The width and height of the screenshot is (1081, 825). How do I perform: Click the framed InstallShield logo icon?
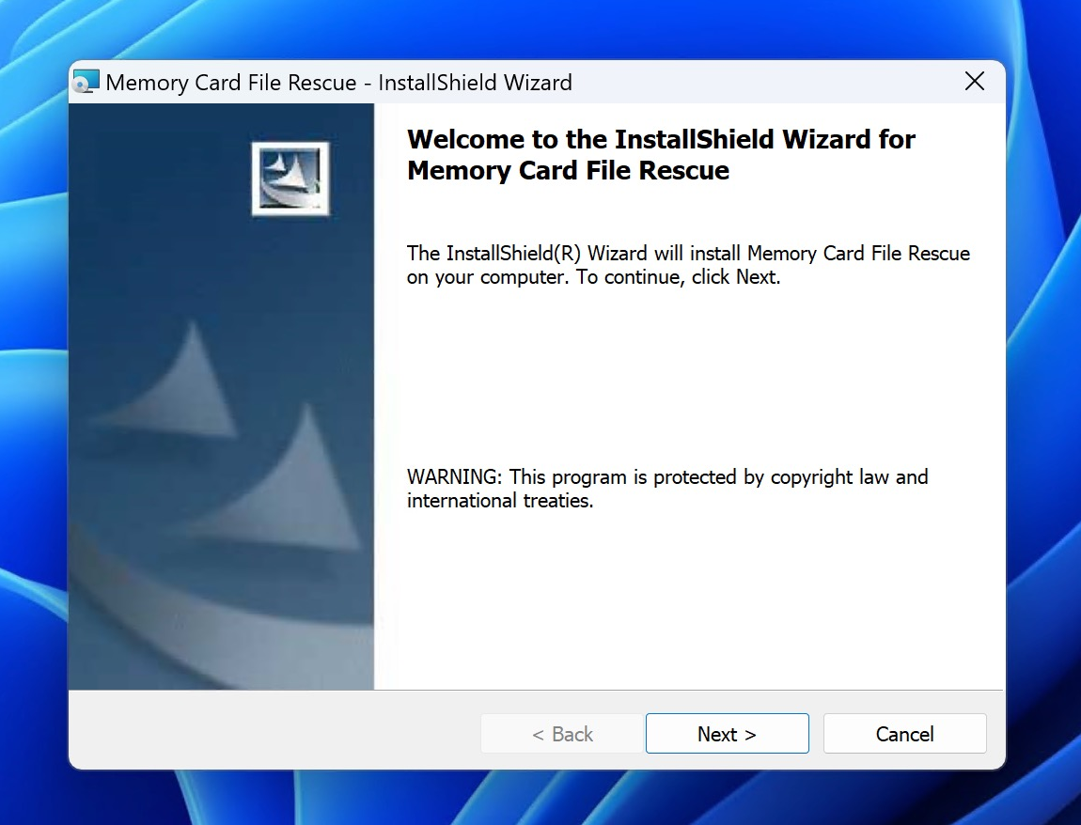(290, 179)
